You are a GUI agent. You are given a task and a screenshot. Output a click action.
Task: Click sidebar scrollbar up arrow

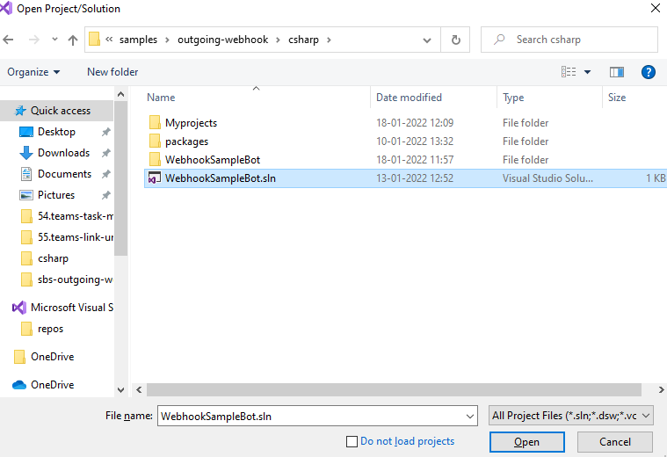tap(120, 94)
